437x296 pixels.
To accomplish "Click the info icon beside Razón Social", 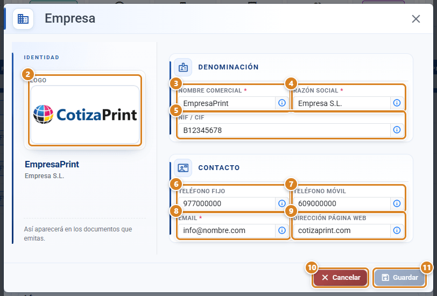I will point(397,103).
